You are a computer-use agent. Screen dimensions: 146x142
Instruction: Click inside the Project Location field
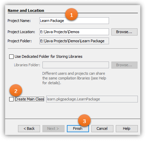74,32
